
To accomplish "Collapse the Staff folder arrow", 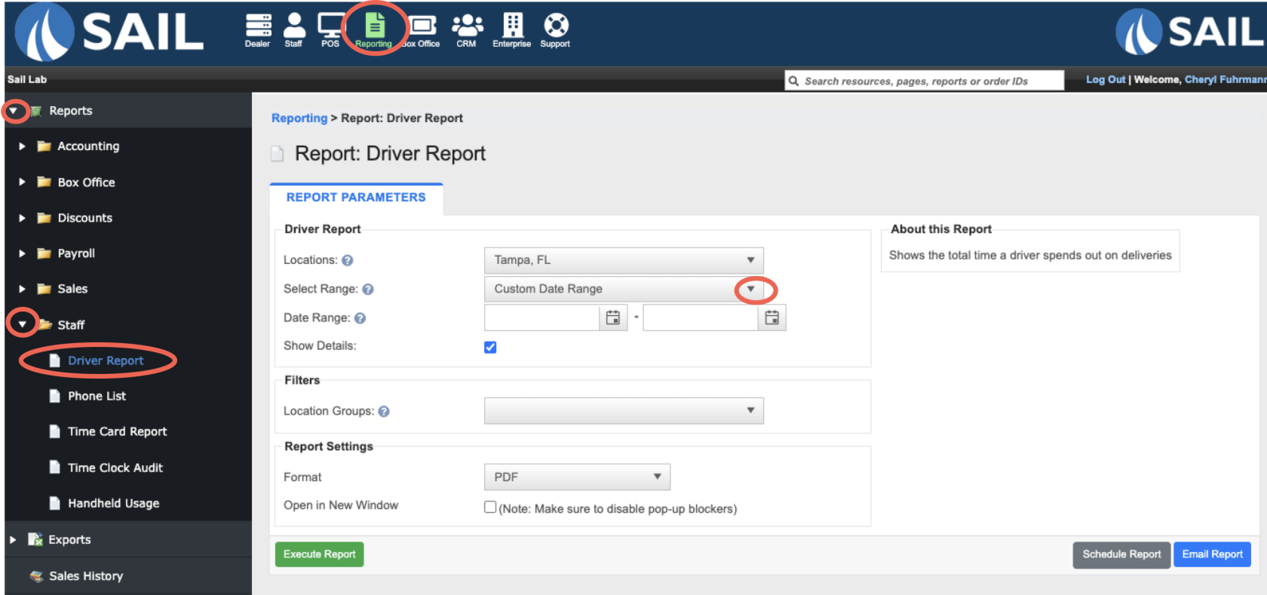I will pos(23,324).
